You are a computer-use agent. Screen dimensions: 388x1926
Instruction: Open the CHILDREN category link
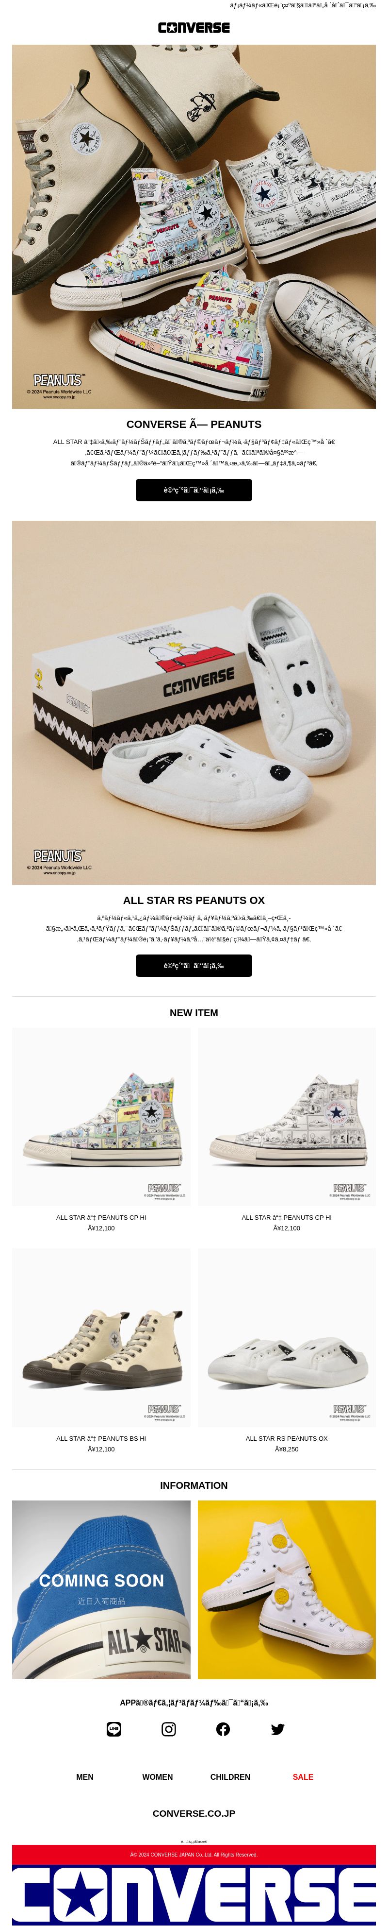pyautogui.click(x=230, y=1776)
